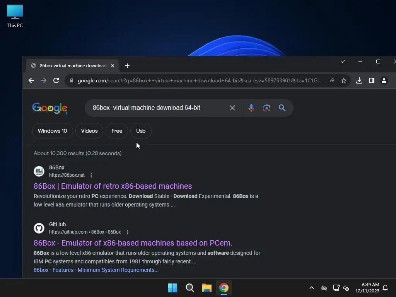Click the browser forward arrow
This screenshot has height=297, width=396.
point(44,80)
